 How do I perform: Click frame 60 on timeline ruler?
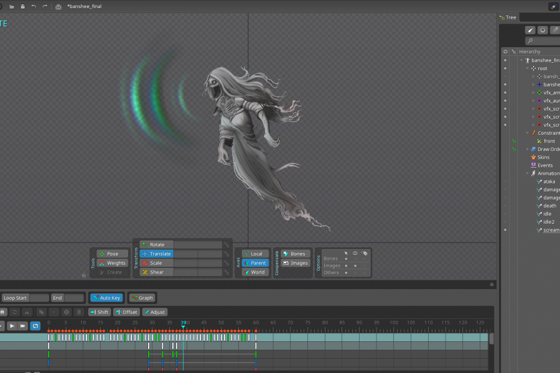(256, 323)
